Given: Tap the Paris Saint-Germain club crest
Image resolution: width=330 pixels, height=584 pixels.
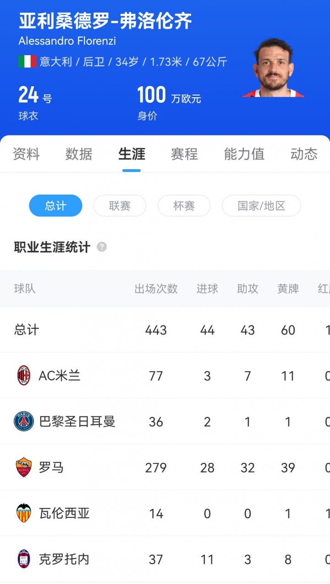Looking at the screenshot, I should [24, 422].
